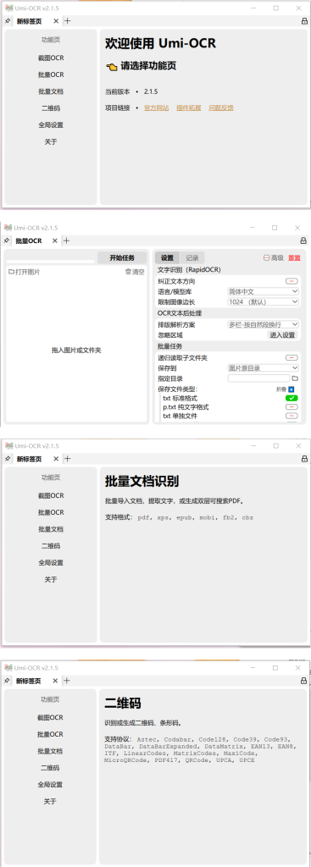Open the 官方网站 link
Viewport: 311px width, 867px height.
pyautogui.click(x=157, y=108)
